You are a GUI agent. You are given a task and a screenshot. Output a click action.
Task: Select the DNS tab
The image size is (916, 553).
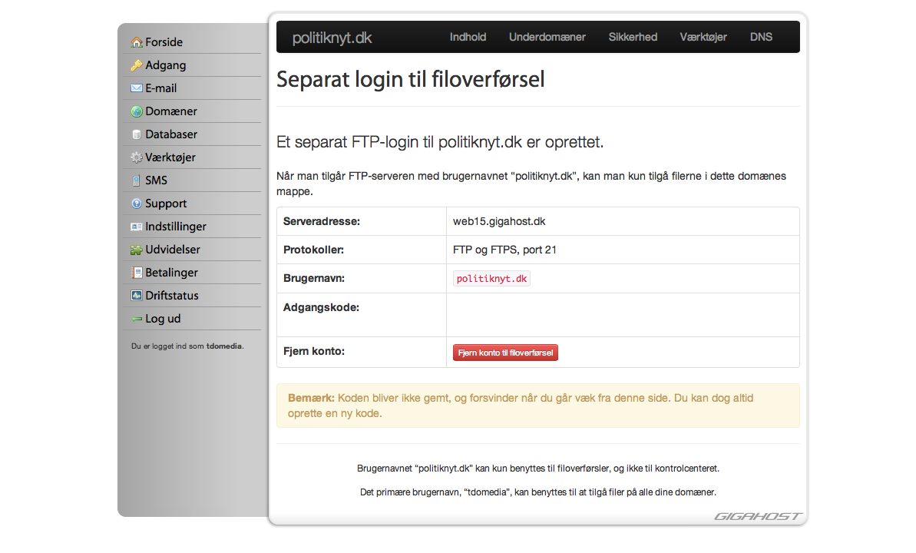tap(761, 37)
